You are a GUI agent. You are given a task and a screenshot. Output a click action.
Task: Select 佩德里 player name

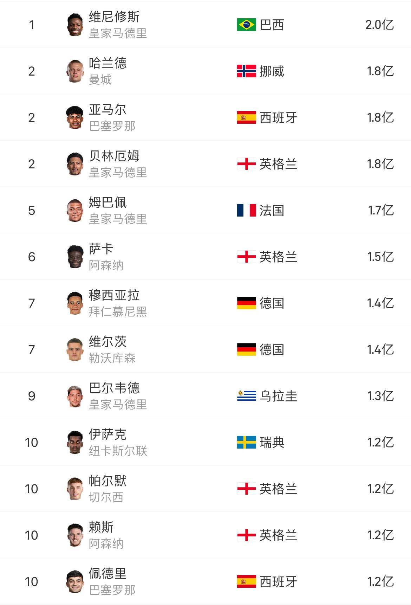click(x=107, y=573)
